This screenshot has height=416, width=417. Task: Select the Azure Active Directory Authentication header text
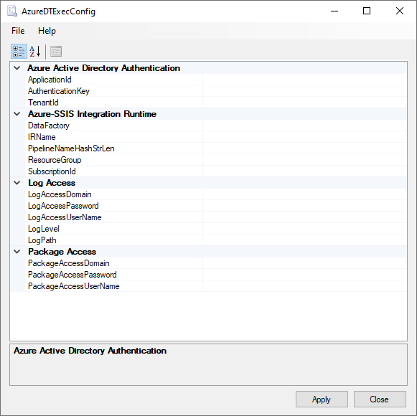(x=104, y=68)
